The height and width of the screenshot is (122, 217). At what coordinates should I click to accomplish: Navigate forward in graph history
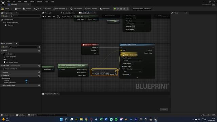click(54, 17)
